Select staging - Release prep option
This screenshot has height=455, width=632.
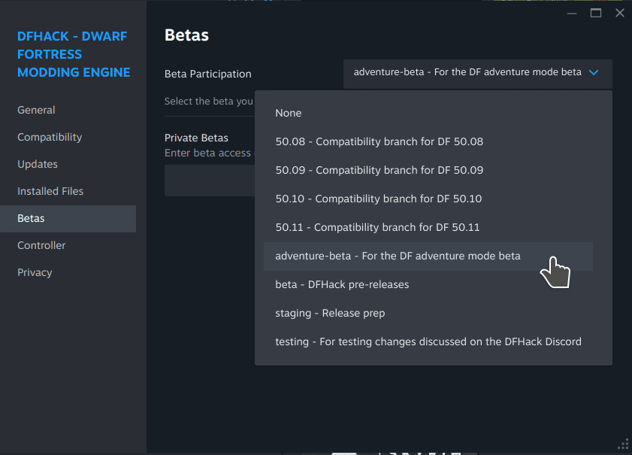point(428,314)
